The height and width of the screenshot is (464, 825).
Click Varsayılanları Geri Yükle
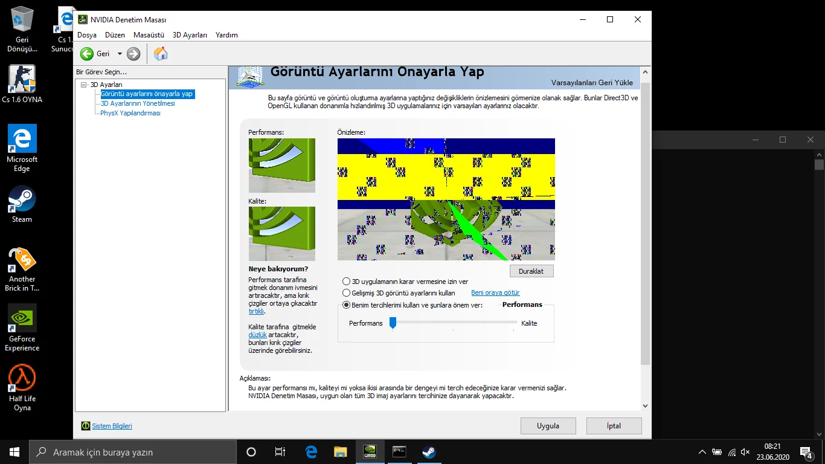(592, 83)
